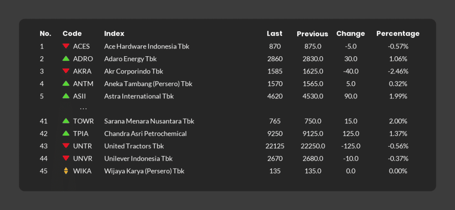Screen dimensions: 455x210
Task: Click the green up arrow beside TOWR
Action: [66, 121]
